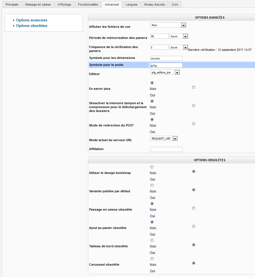255x277 pixels.
Task: Focus the Symbole pour le poids field
Action: [166, 65]
